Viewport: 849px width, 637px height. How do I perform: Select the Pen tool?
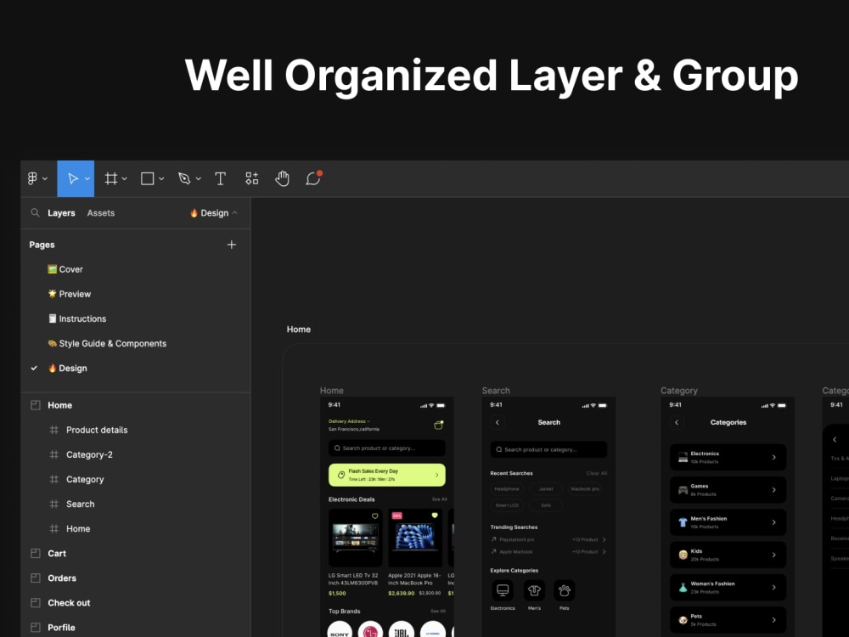(x=185, y=178)
